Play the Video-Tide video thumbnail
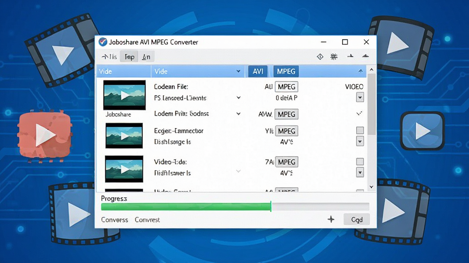Image resolution: width=469 pixels, height=263 pixels. click(x=124, y=169)
